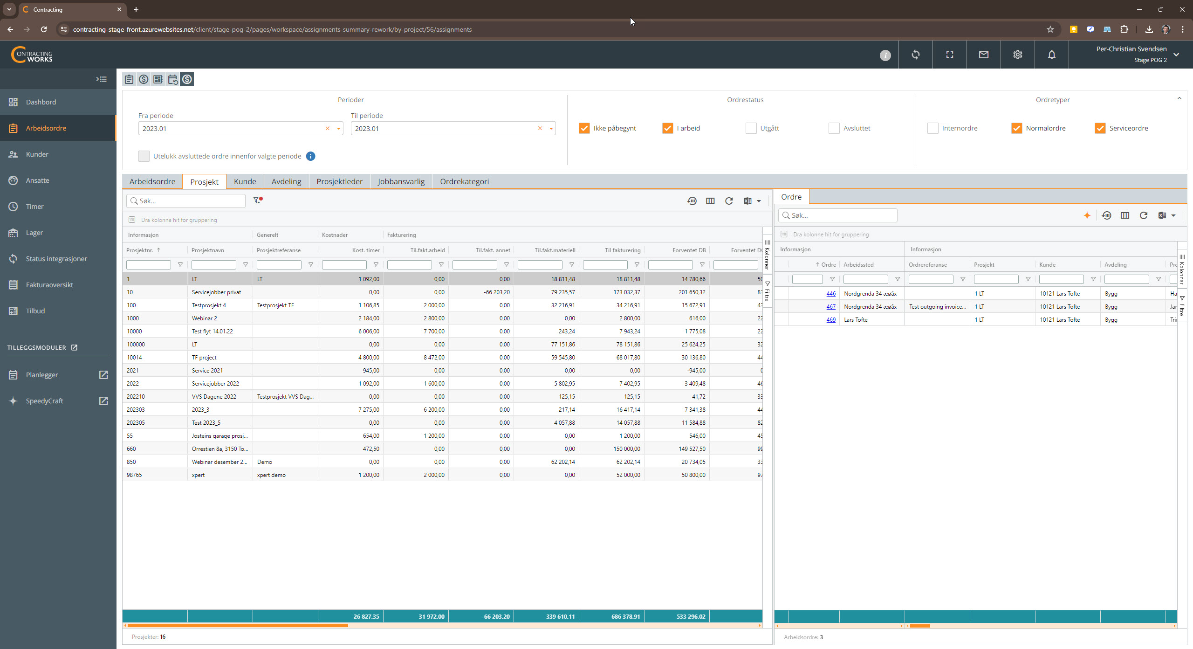Open the Til periode dropdown arrow
Viewport: 1193px width, 649px height.
coord(551,129)
